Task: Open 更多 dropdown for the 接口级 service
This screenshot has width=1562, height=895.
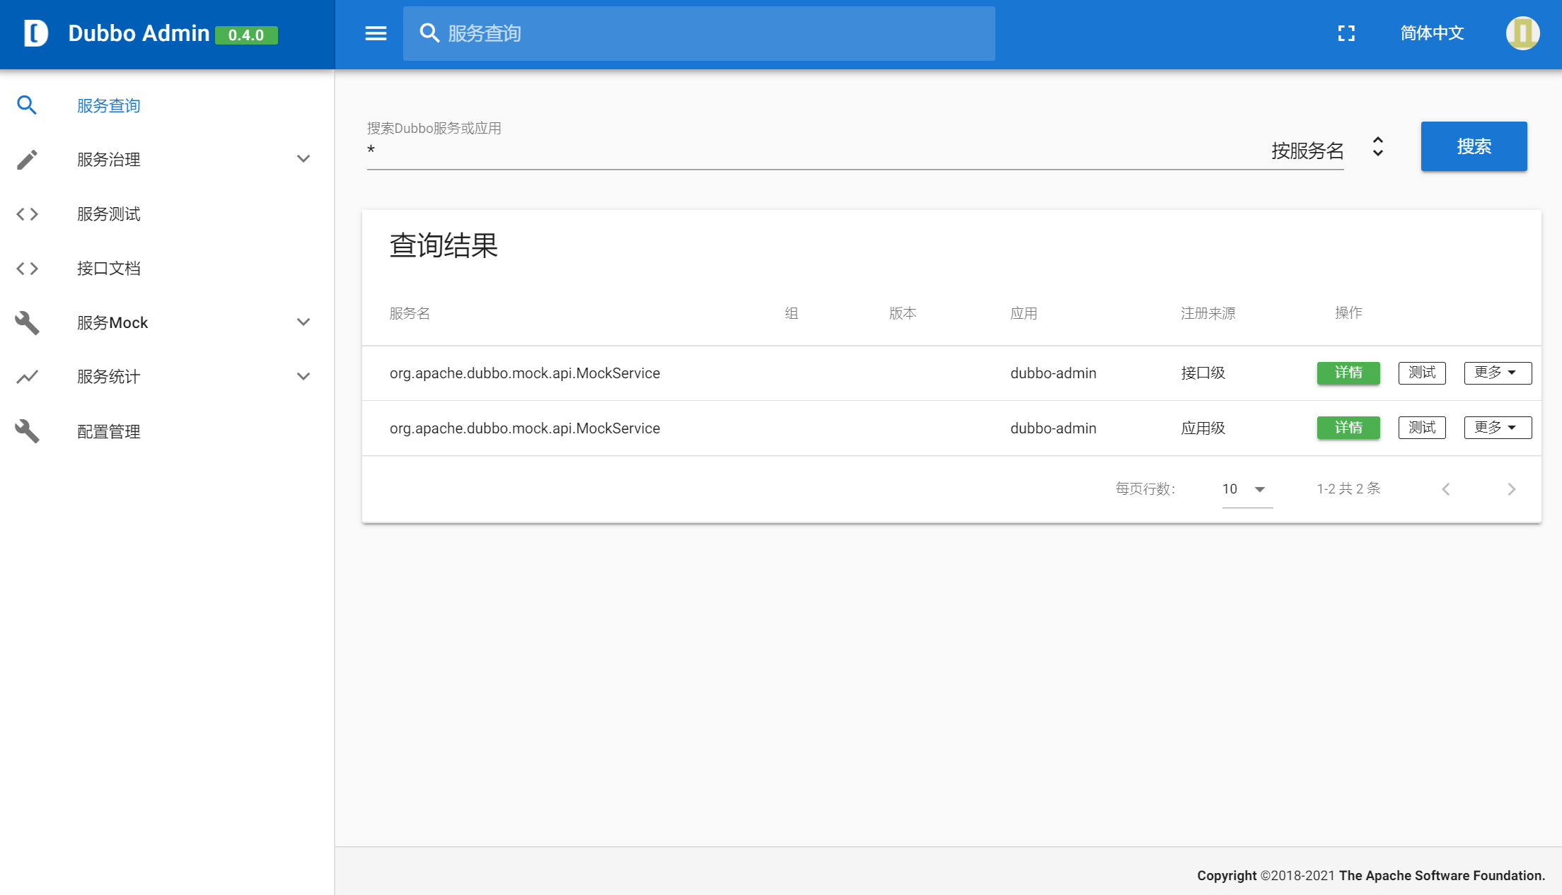Action: 1498,373
